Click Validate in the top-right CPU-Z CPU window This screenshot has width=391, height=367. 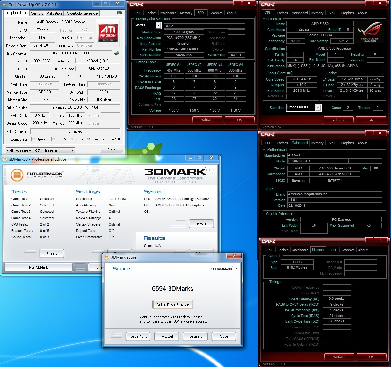(338, 120)
